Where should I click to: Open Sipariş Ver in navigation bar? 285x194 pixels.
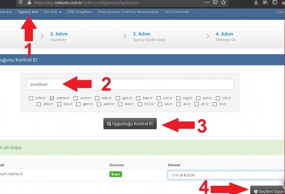(x=28, y=12)
